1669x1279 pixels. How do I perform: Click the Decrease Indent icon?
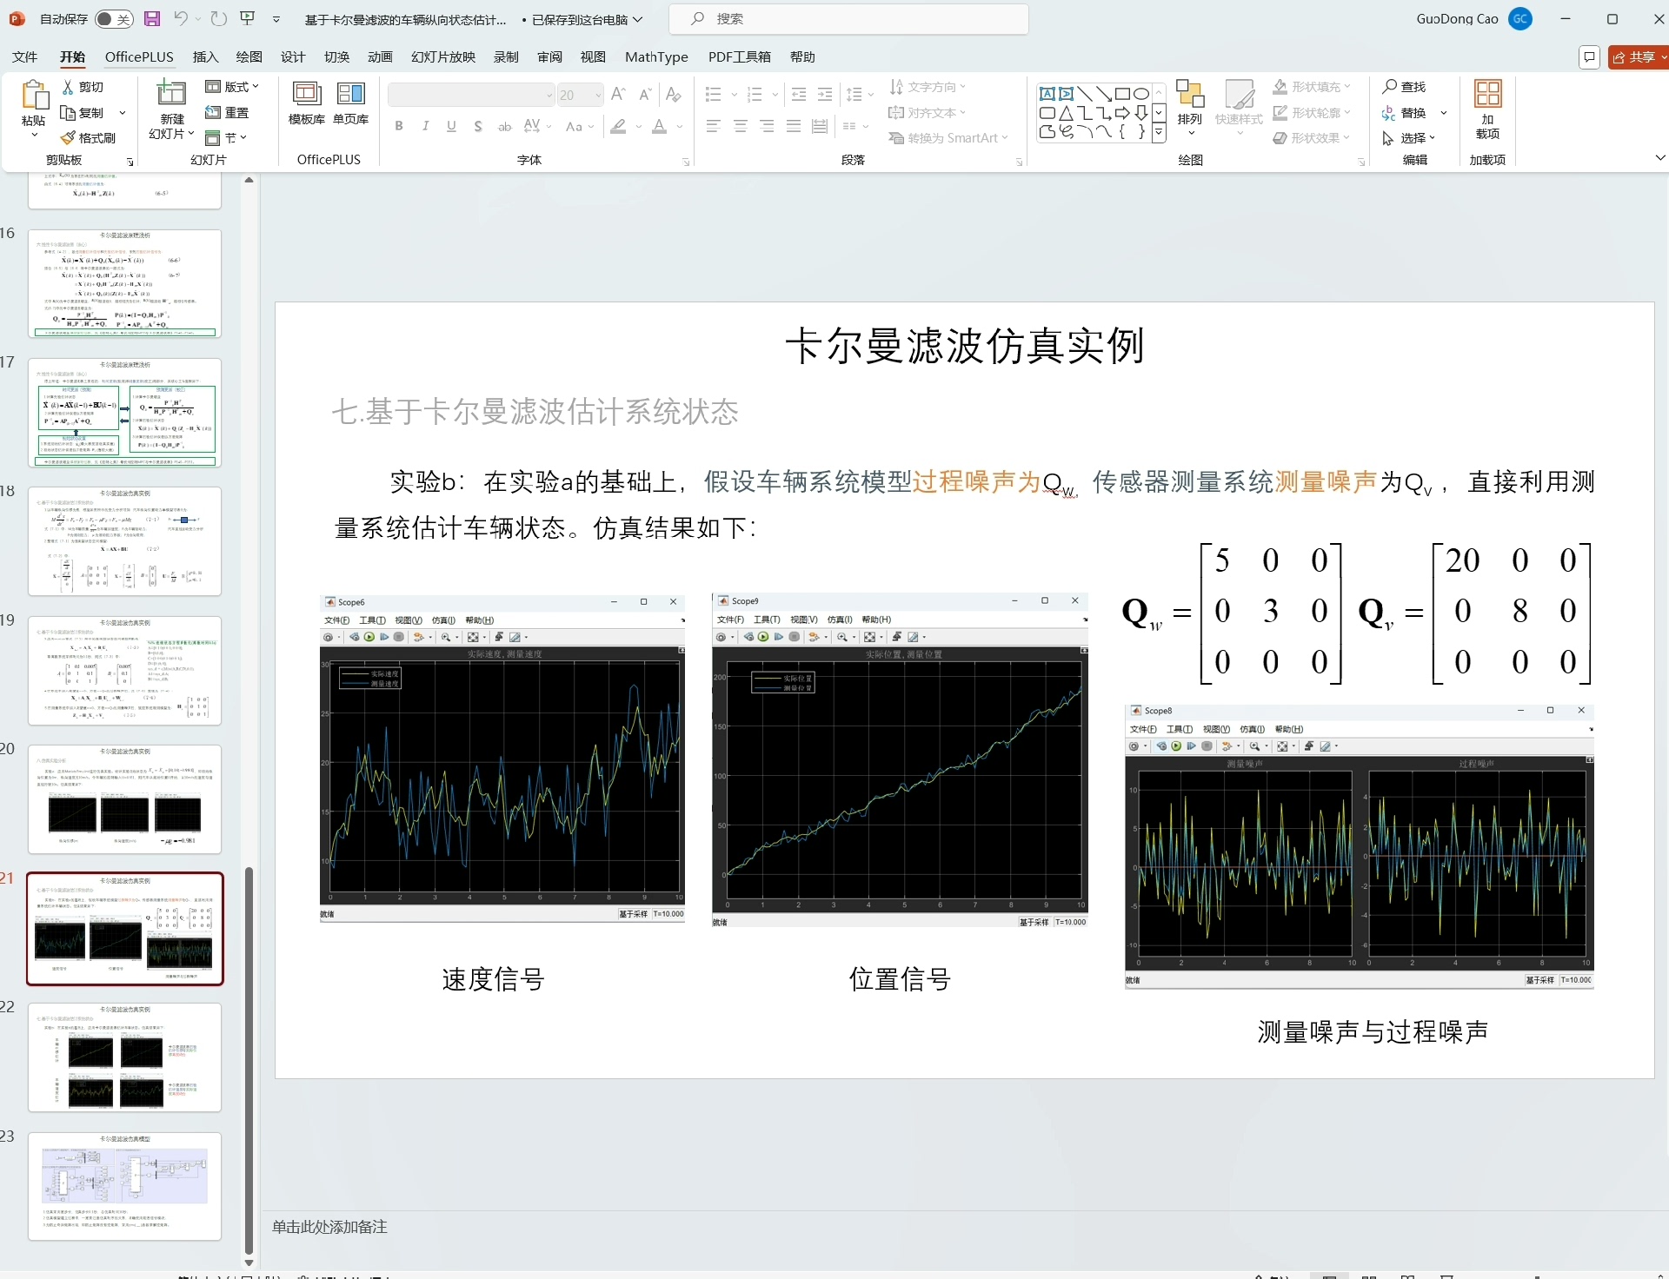click(x=799, y=95)
